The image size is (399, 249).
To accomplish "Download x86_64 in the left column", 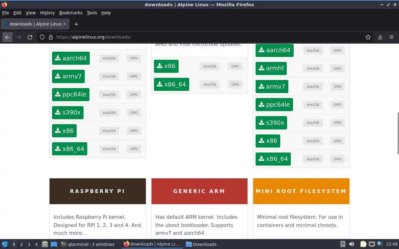I will [x=70, y=149].
